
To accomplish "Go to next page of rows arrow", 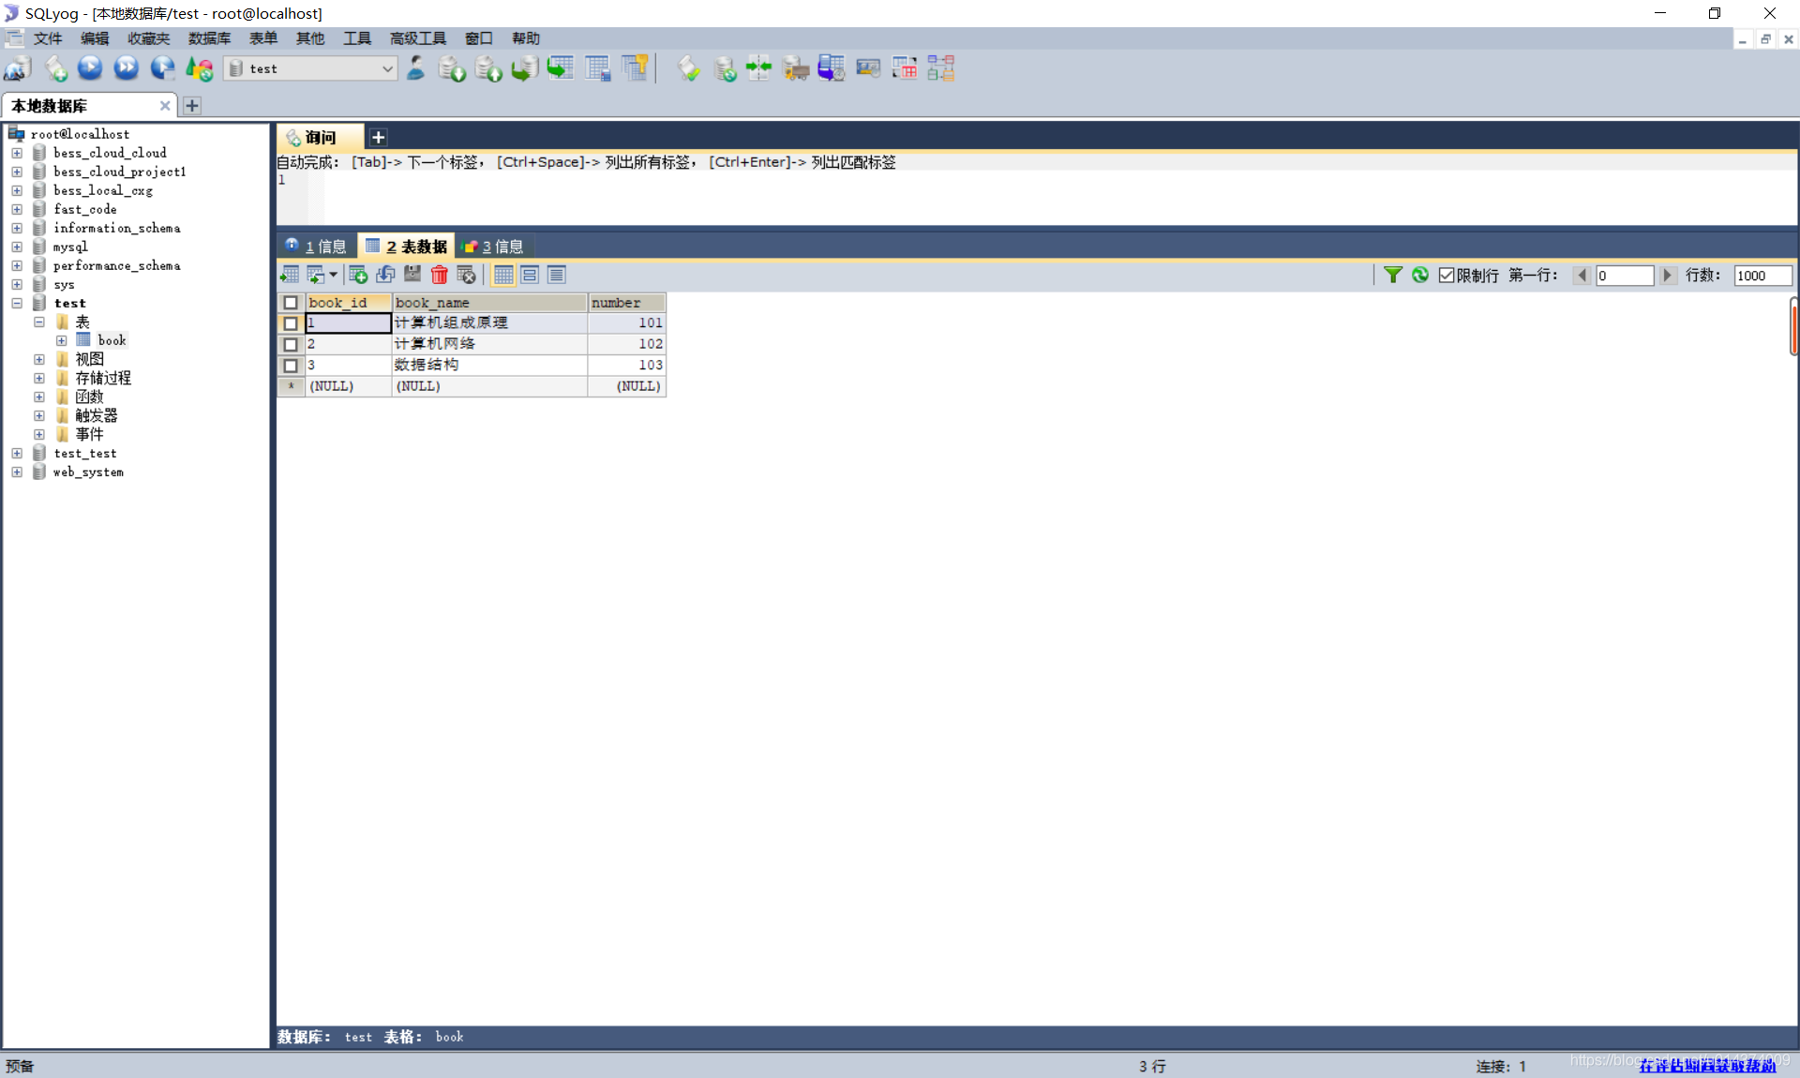I will (x=1667, y=275).
